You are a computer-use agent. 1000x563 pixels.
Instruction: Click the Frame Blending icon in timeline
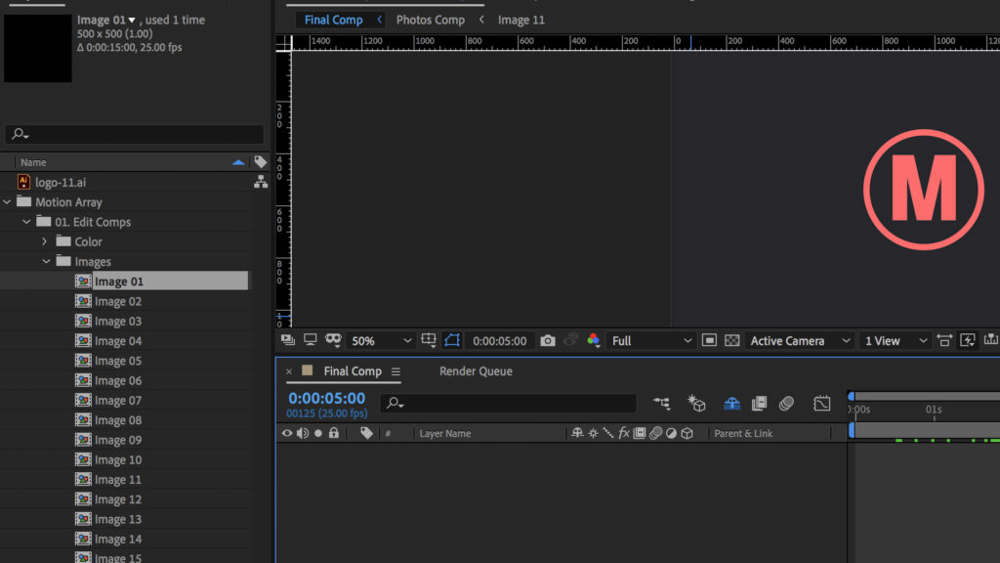tap(759, 403)
